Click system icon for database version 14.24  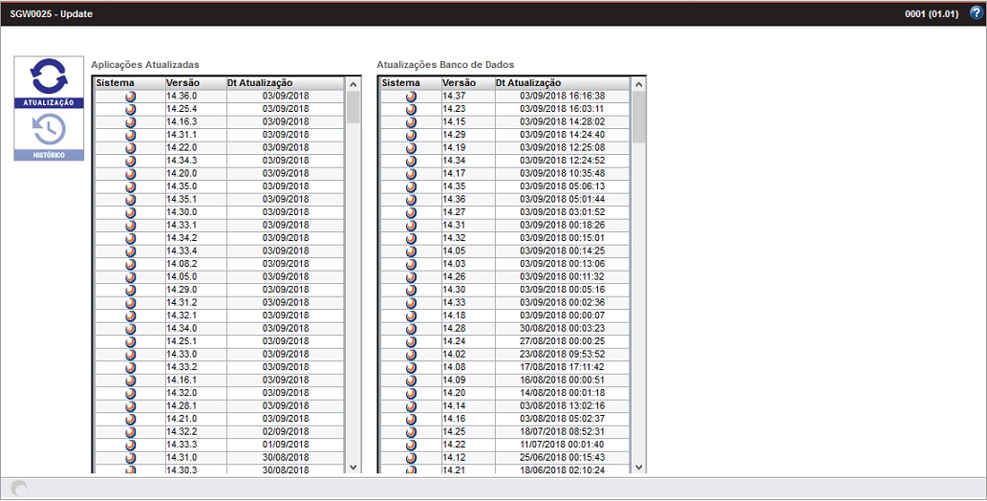411,341
